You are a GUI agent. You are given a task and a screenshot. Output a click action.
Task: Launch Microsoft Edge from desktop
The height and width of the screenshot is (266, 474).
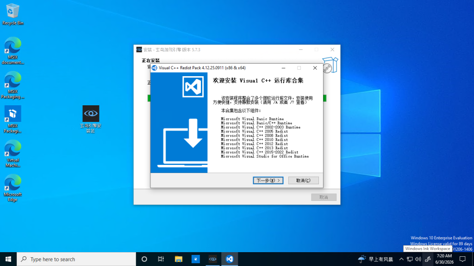click(x=12, y=188)
